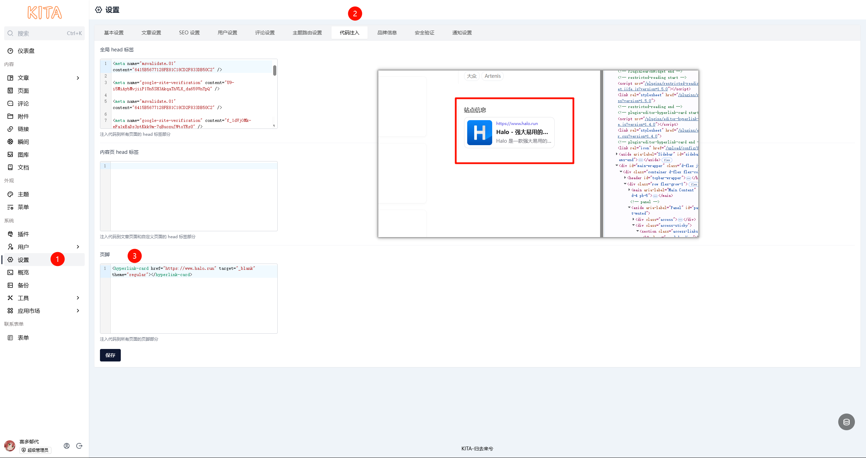Expand the Tools menu chevron
Viewport: 866px width, 458px height.
(78, 298)
